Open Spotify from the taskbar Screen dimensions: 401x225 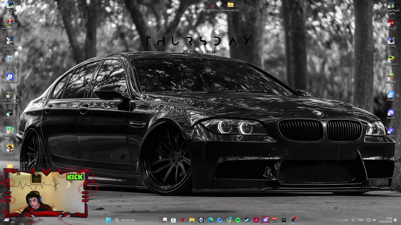tap(238, 220)
